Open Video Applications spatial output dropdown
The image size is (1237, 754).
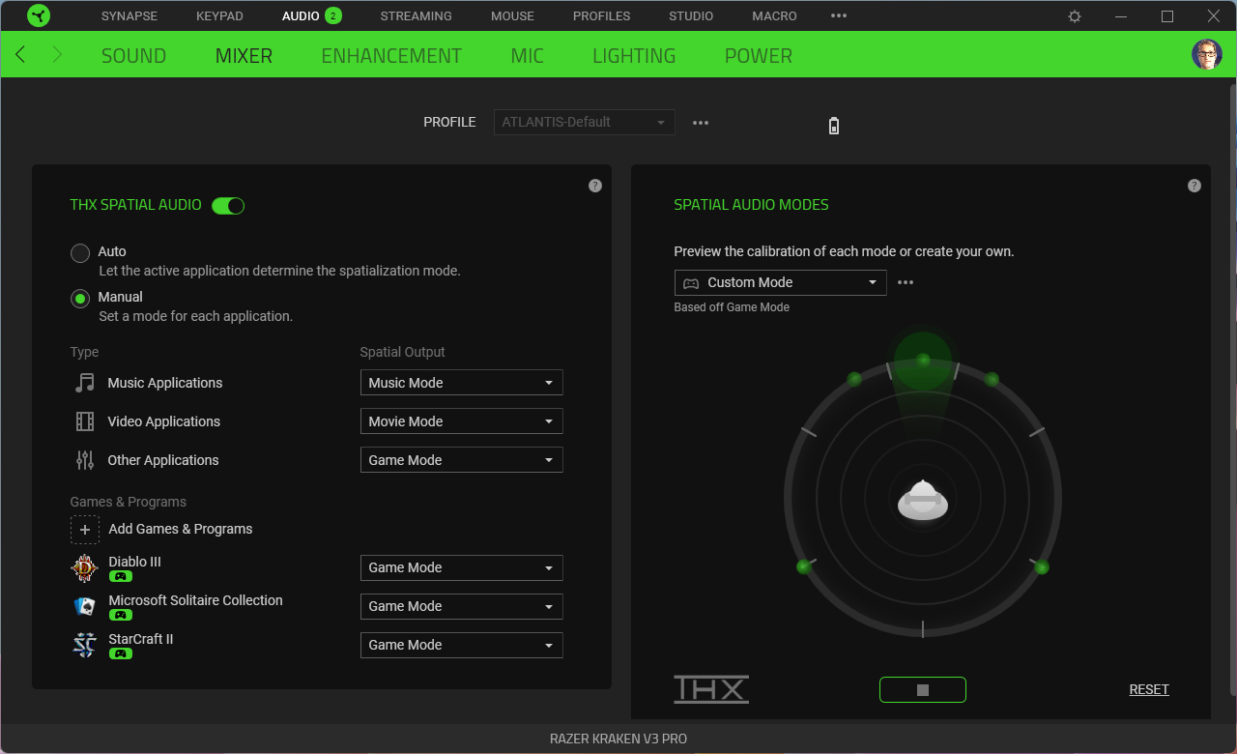click(461, 421)
